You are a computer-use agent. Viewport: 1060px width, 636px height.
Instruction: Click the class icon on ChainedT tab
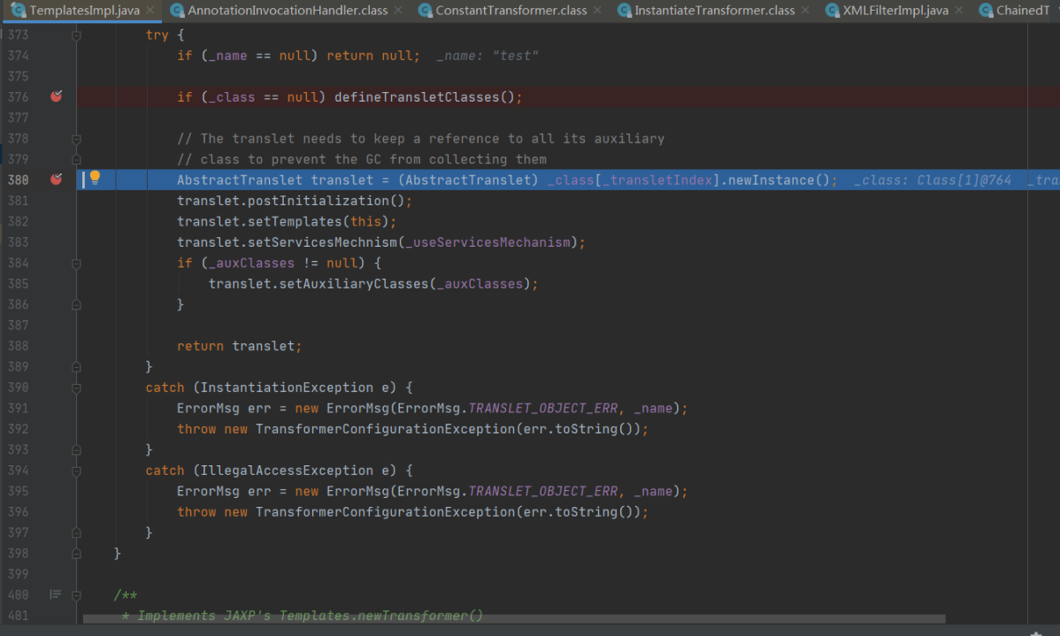point(986,10)
